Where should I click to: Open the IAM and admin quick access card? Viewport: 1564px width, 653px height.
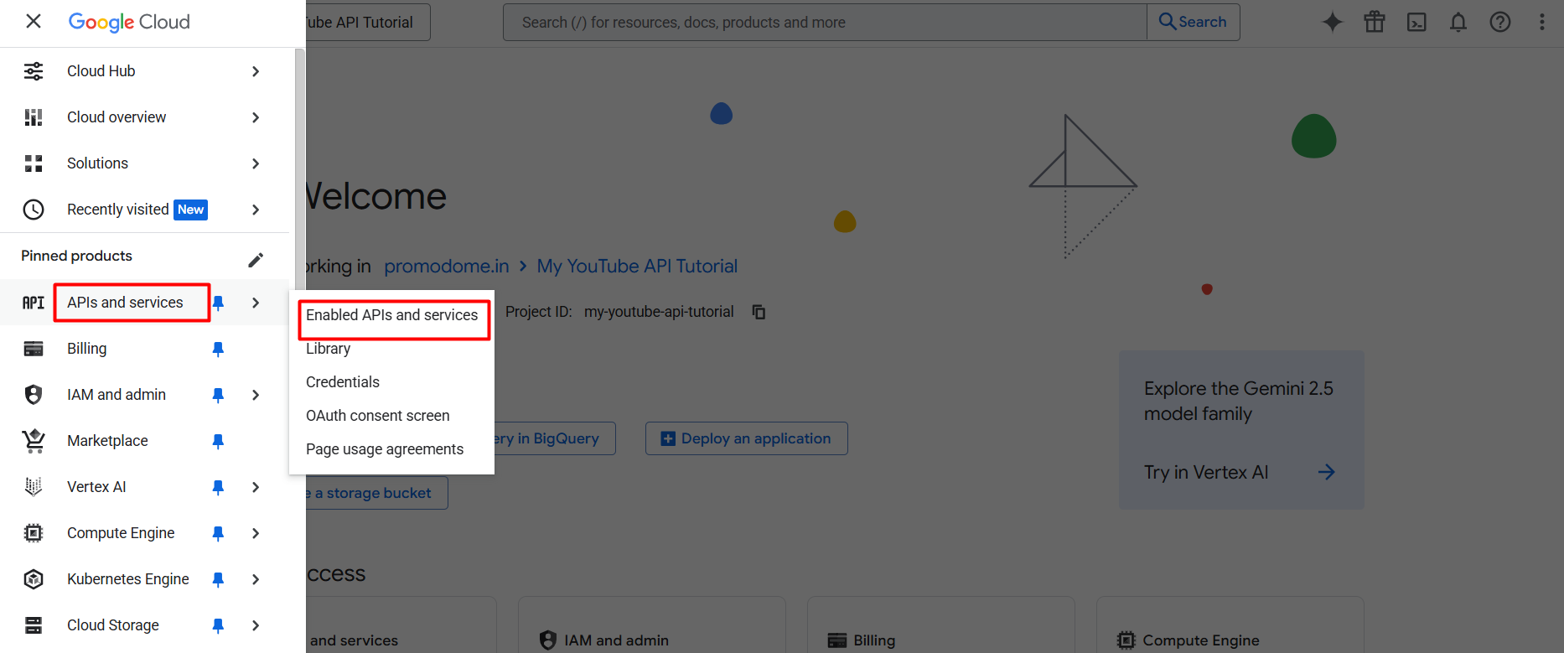click(651, 625)
